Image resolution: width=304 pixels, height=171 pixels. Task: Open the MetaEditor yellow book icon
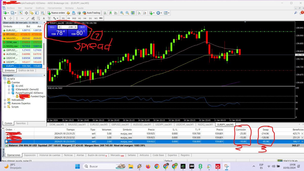point(68,13)
